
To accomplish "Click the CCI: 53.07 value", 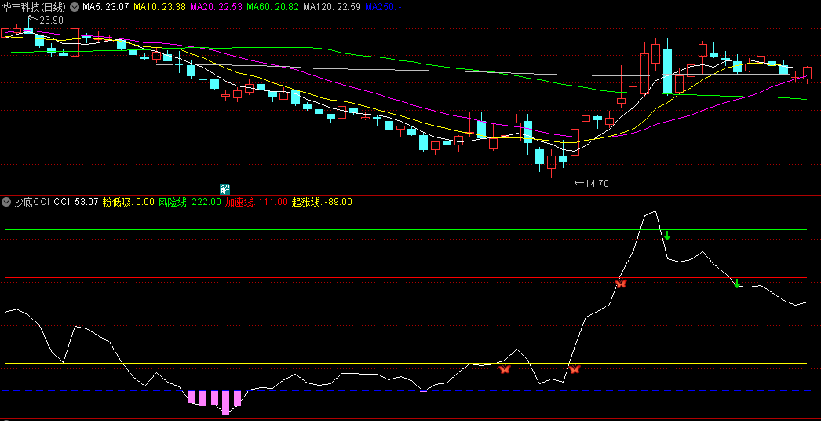I will (76, 202).
